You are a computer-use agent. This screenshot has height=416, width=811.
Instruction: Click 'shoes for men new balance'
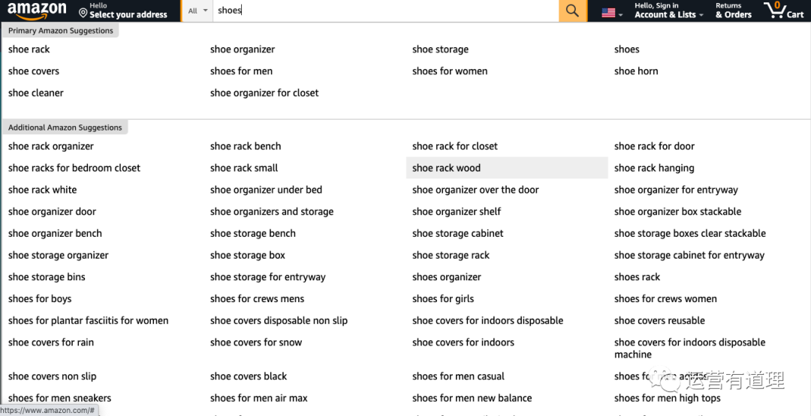click(x=472, y=398)
